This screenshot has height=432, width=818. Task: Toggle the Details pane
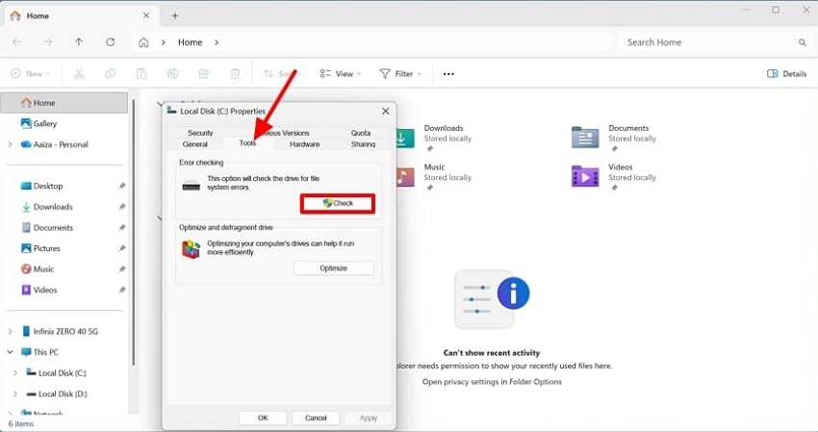(786, 73)
